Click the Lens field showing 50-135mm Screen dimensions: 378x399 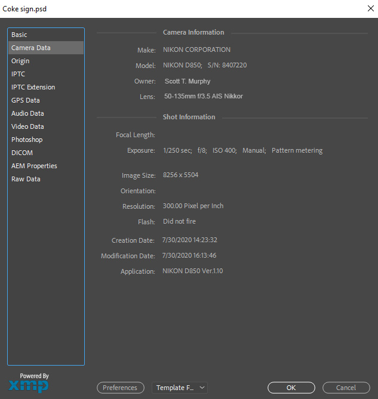(x=204, y=96)
